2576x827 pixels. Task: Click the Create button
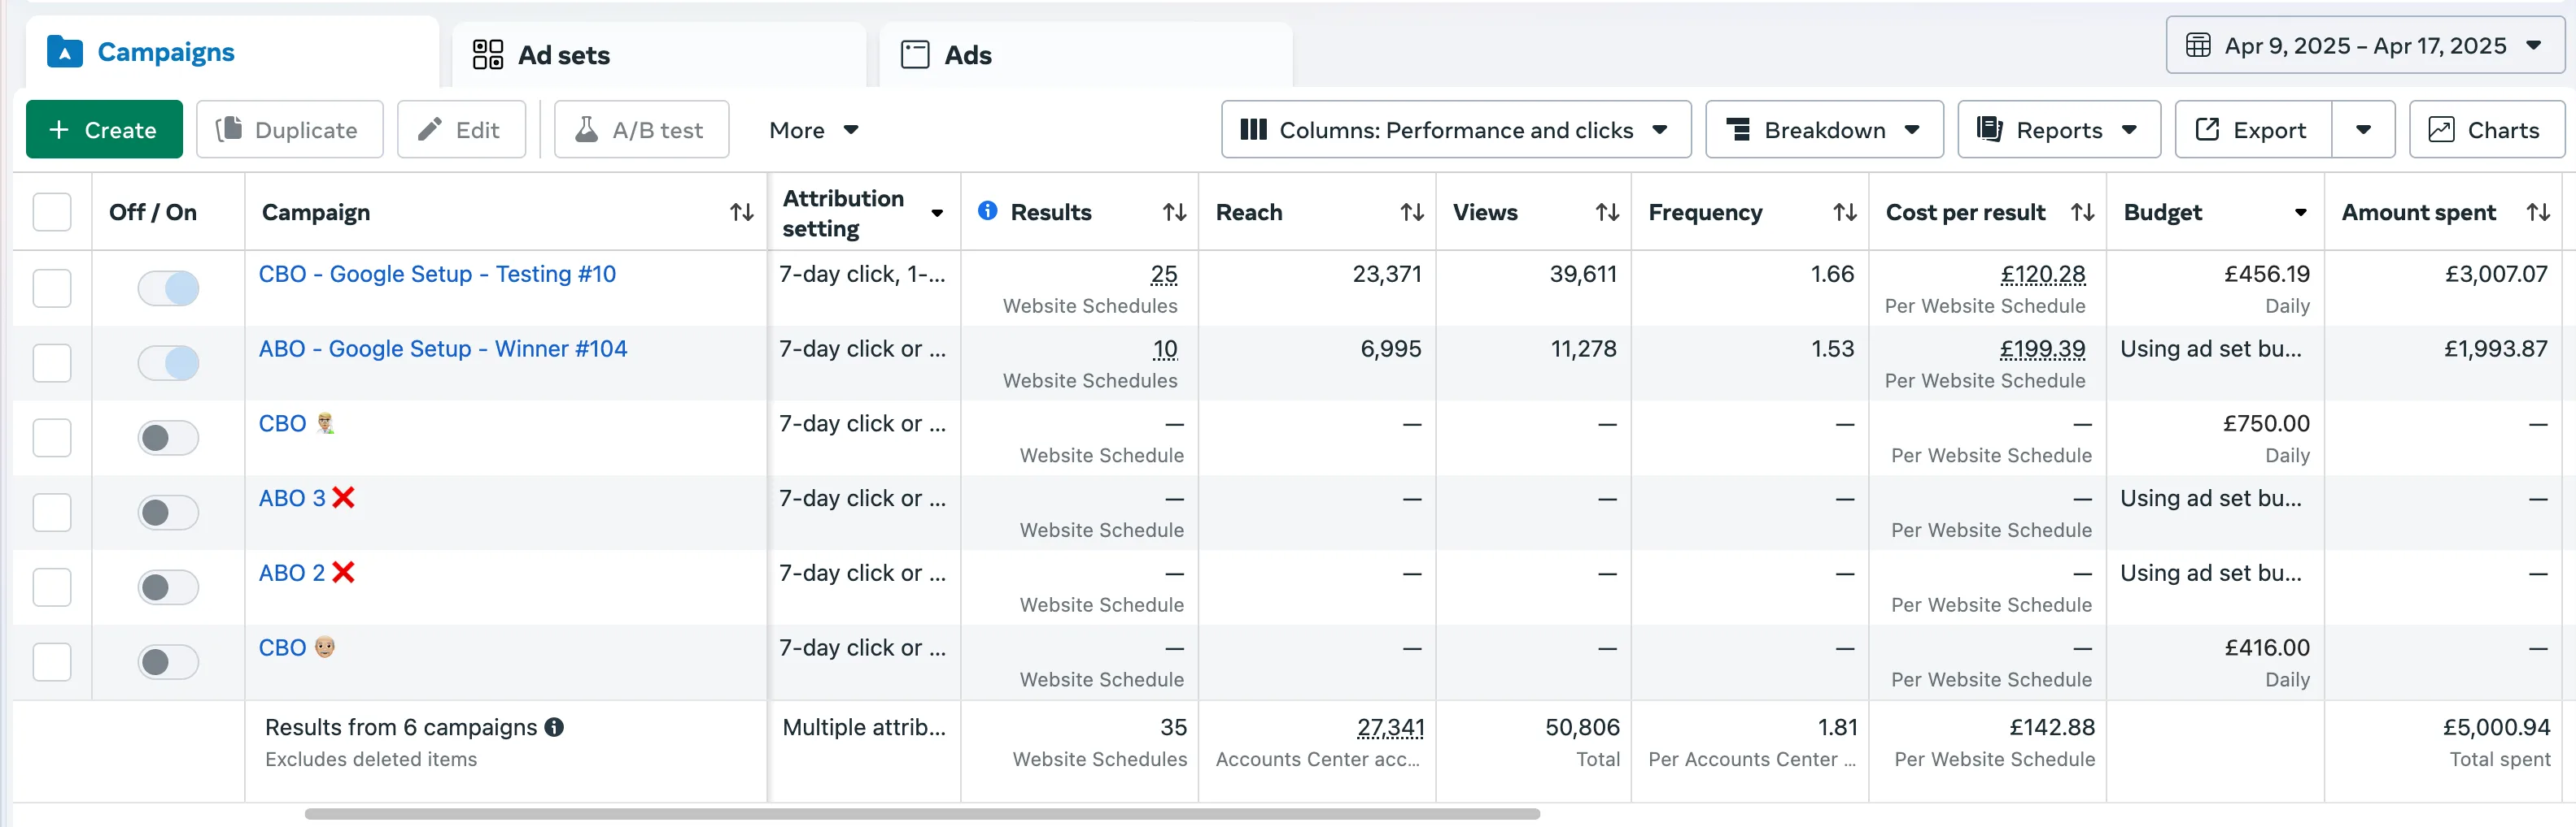point(104,130)
